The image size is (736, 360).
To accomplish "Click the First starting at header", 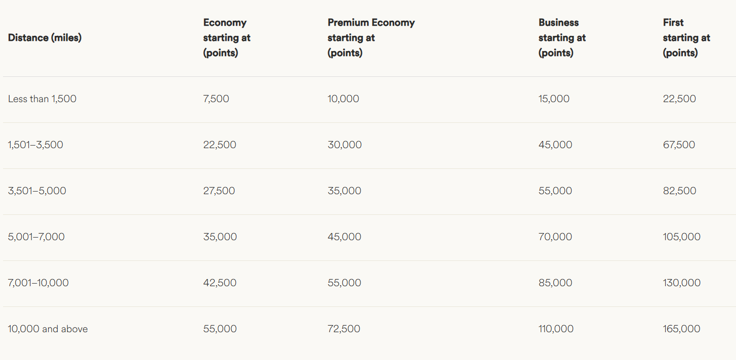I will coord(686,38).
